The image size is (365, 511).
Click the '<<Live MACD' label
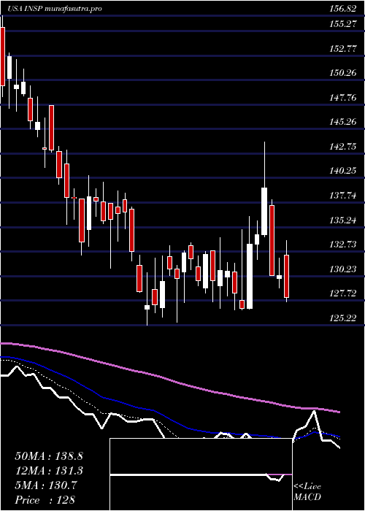point(307,492)
